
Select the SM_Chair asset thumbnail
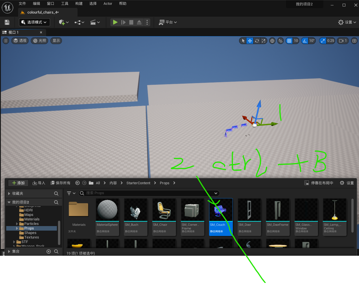[164, 217]
